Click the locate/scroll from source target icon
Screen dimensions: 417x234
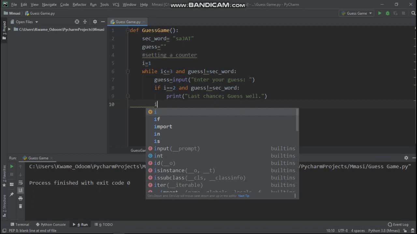(77, 22)
